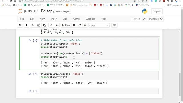Click the Logout button
Image resolution: width=183 pixels, height=103 pixels.
click(x=157, y=11)
